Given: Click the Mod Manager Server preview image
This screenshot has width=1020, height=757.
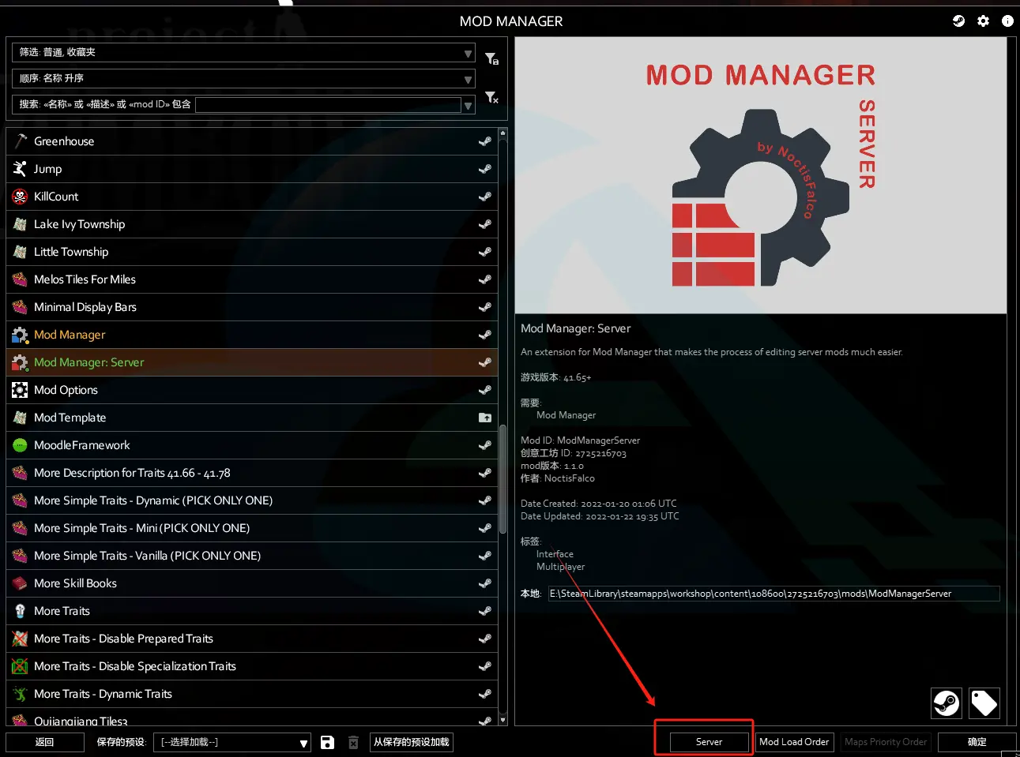Looking at the screenshot, I should click(x=761, y=175).
